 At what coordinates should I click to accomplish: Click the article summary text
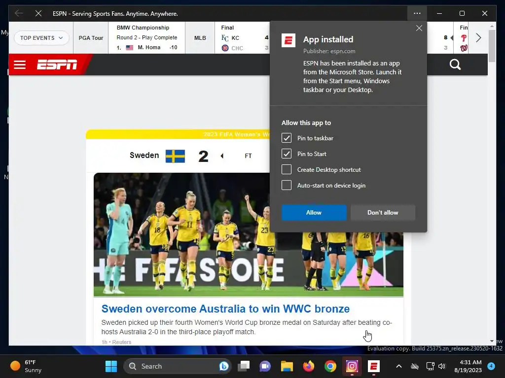[x=247, y=327]
